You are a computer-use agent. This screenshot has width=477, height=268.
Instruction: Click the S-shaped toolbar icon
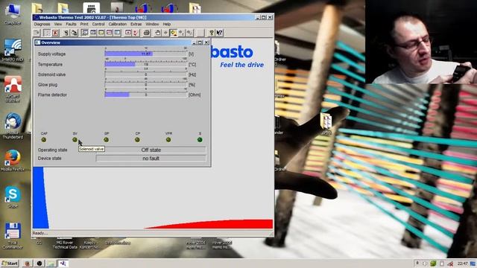coord(66,33)
